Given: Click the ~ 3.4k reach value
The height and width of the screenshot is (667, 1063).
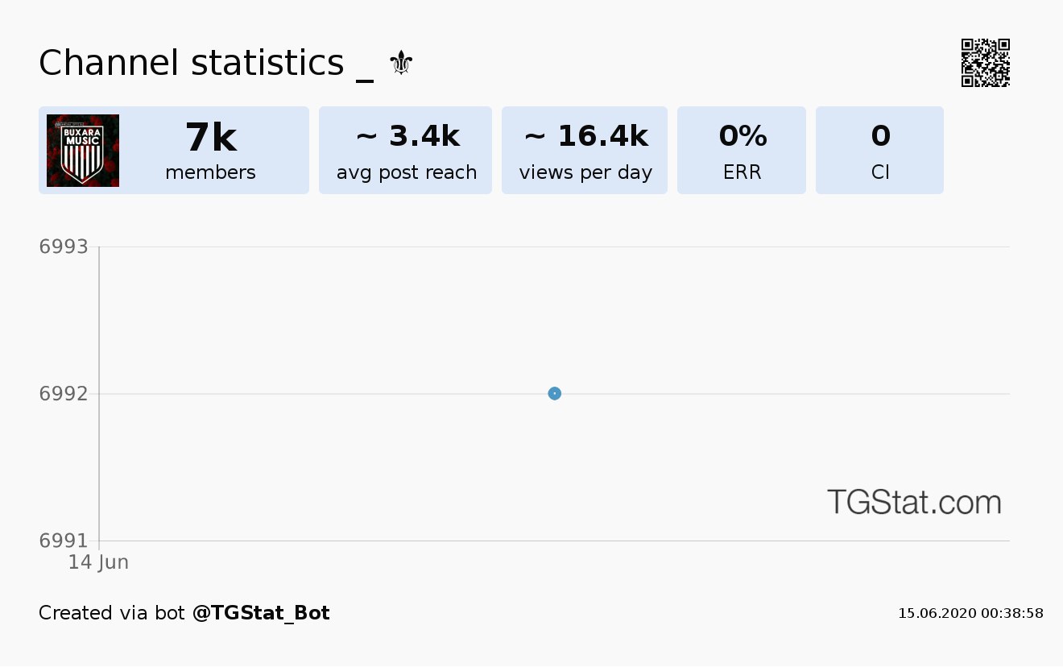Looking at the screenshot, I should 407,136.
